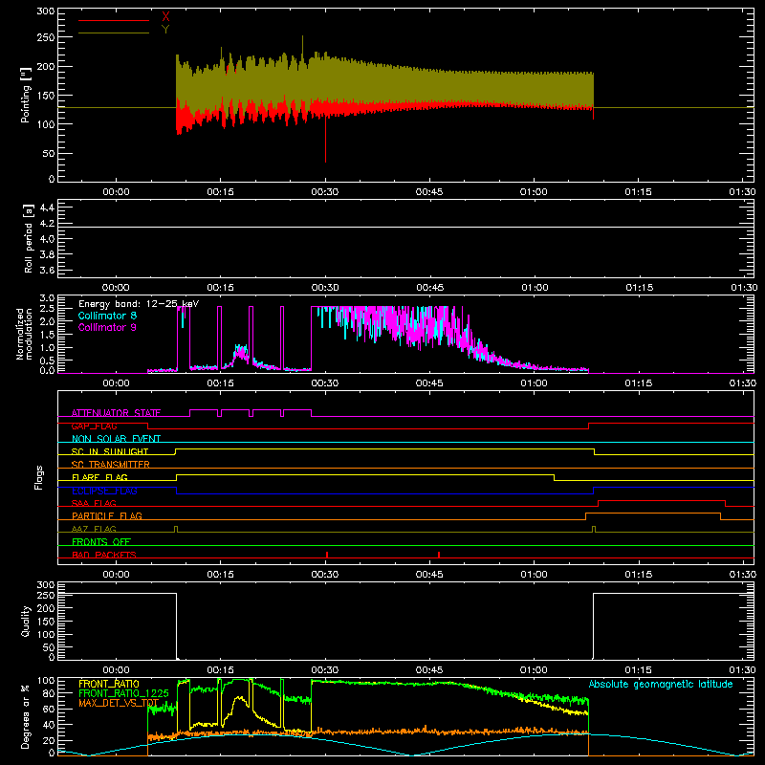Click the red downward spike in Pointing plot
The width and height of the screenshot is (765, 765).
pos(325,139)
